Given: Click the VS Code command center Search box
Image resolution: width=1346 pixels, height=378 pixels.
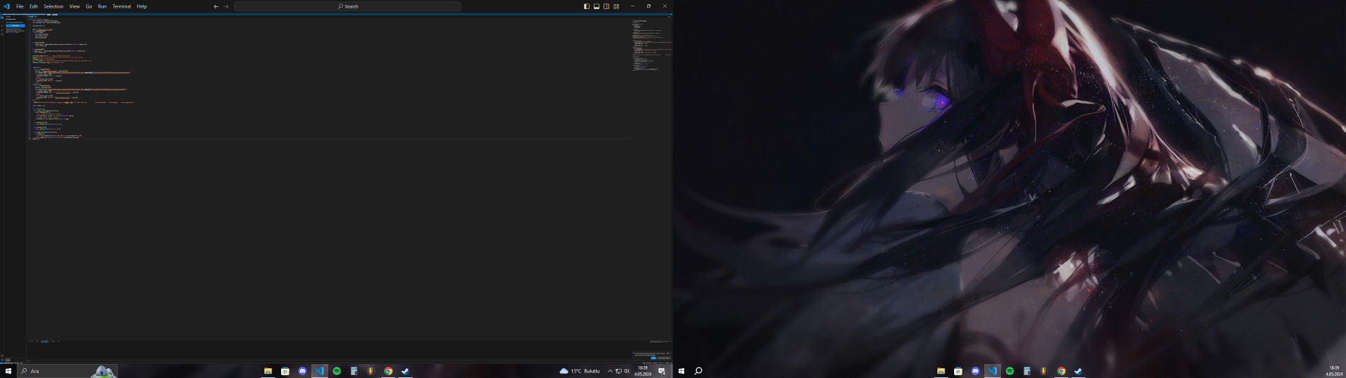Looking at the screenshot, I should 348,6.
